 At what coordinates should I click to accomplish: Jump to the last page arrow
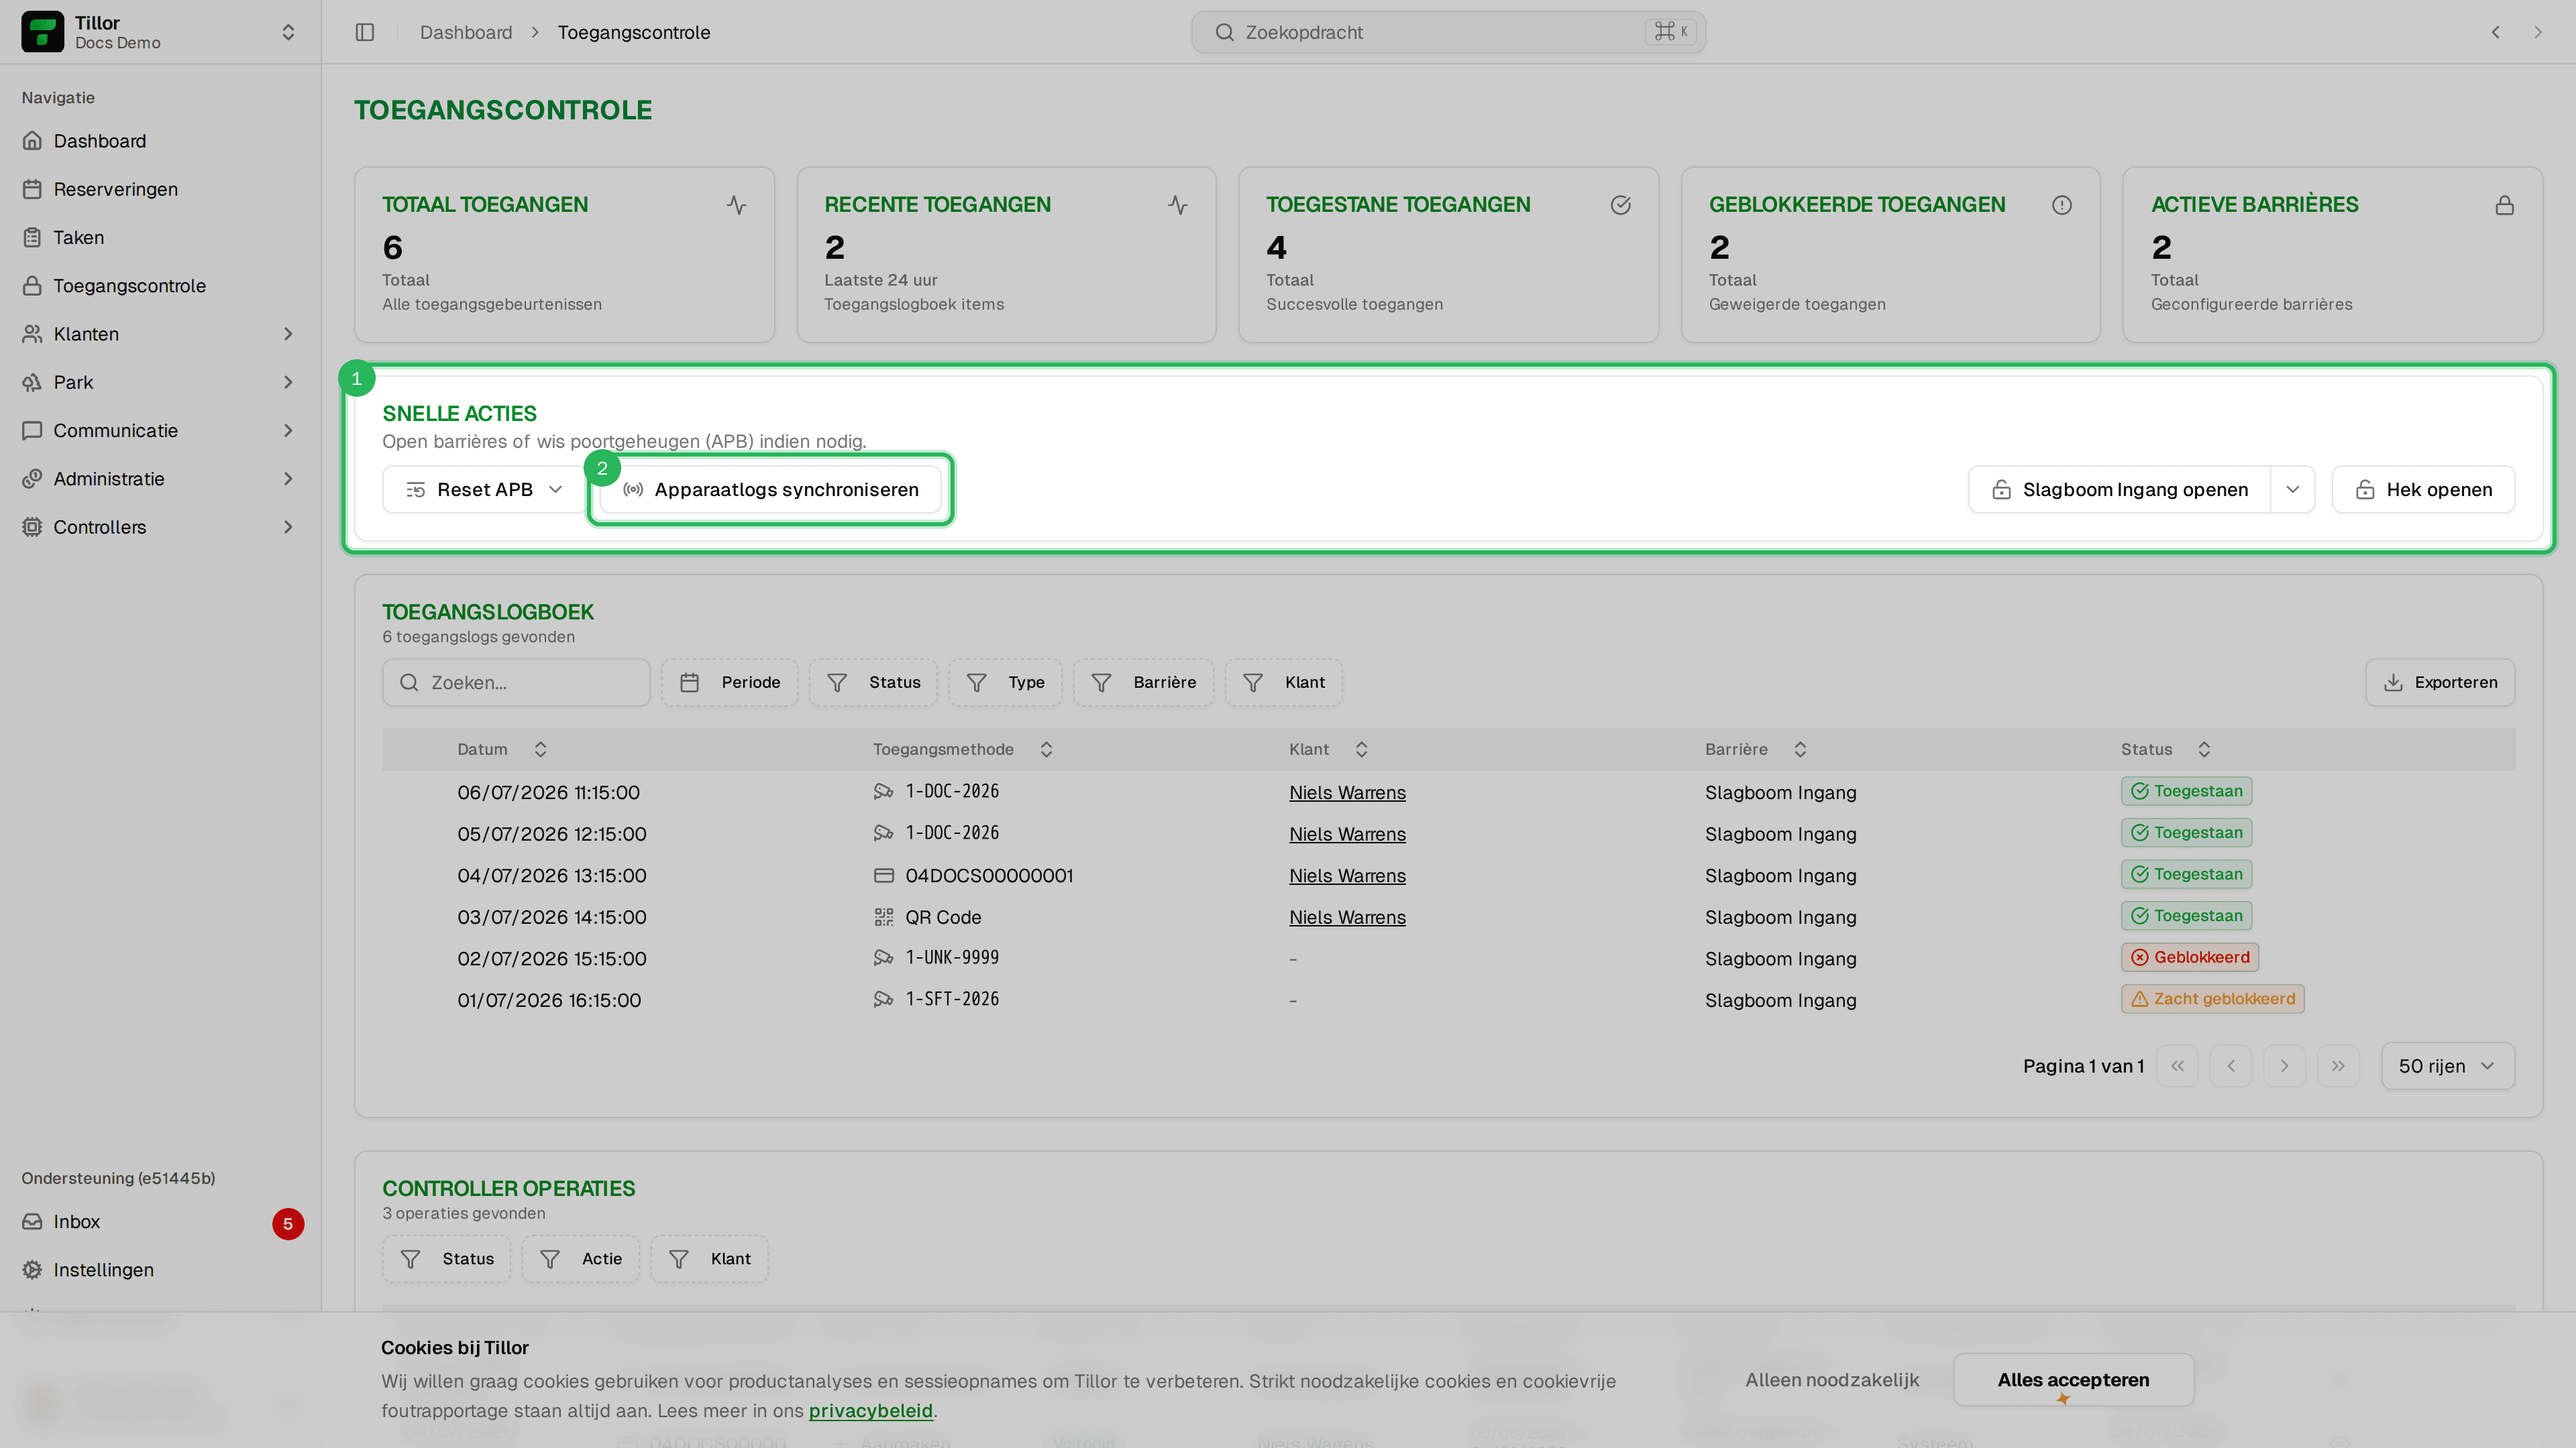click(2338, 1067)
